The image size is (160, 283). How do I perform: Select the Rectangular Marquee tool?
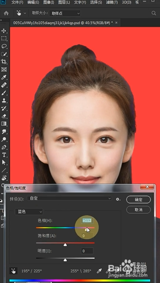pos(4,39)
